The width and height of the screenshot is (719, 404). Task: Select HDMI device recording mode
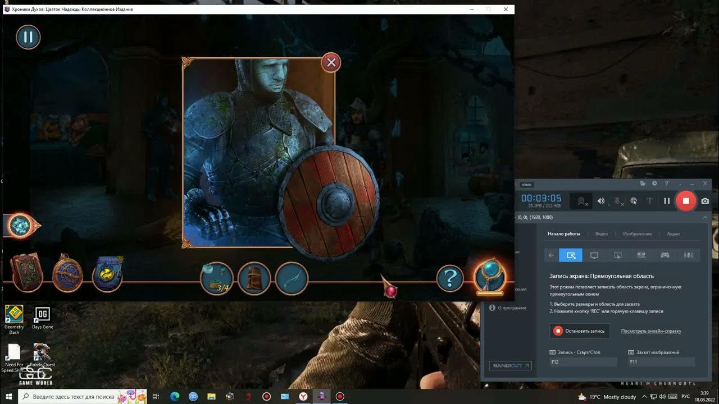pyautogui.click(x=641, y=255)
